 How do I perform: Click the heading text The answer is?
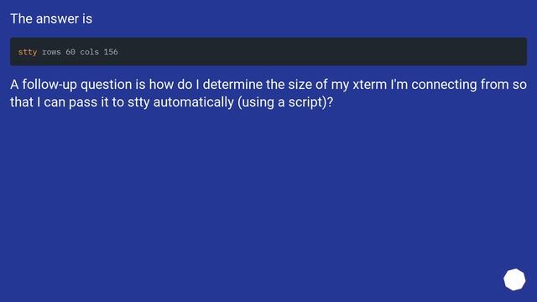pos(51,18)
